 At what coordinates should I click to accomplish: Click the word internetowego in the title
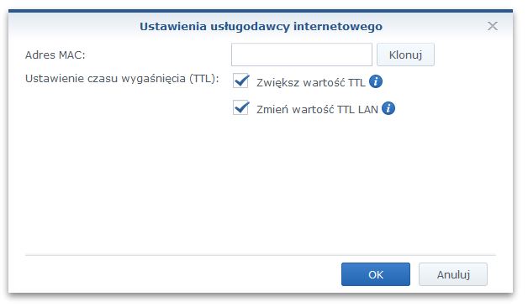coord(338,26)
